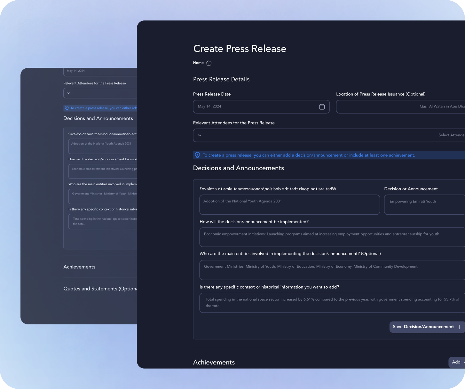This screenshot has height=389, width=465.
Task: Click the lightbulb info icon in the front banner
Action: tap(198, 155)
